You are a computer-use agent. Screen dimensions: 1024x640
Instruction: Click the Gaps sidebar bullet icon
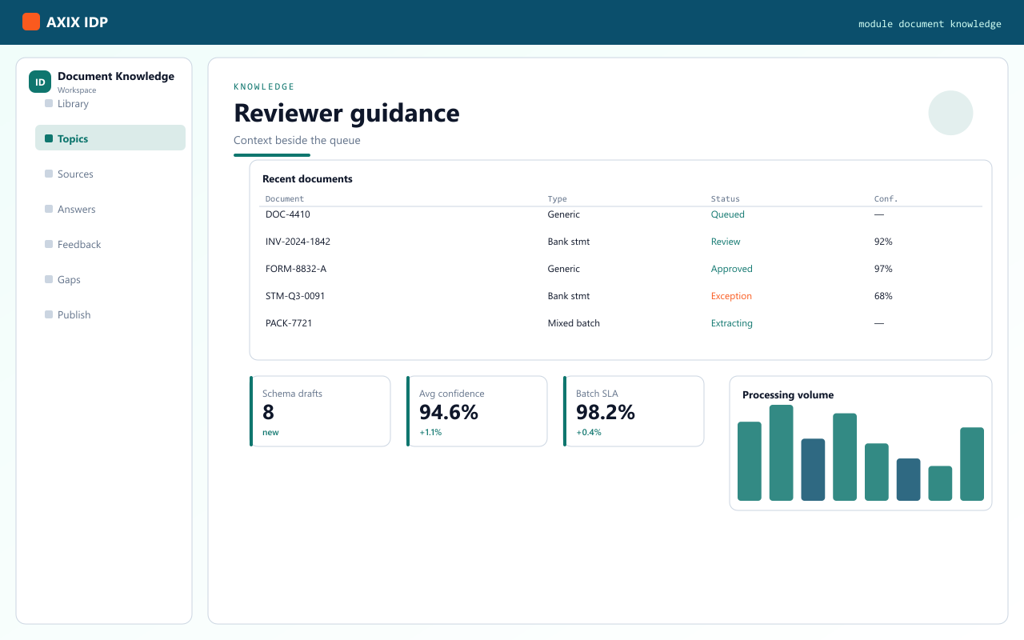(49, 279)
